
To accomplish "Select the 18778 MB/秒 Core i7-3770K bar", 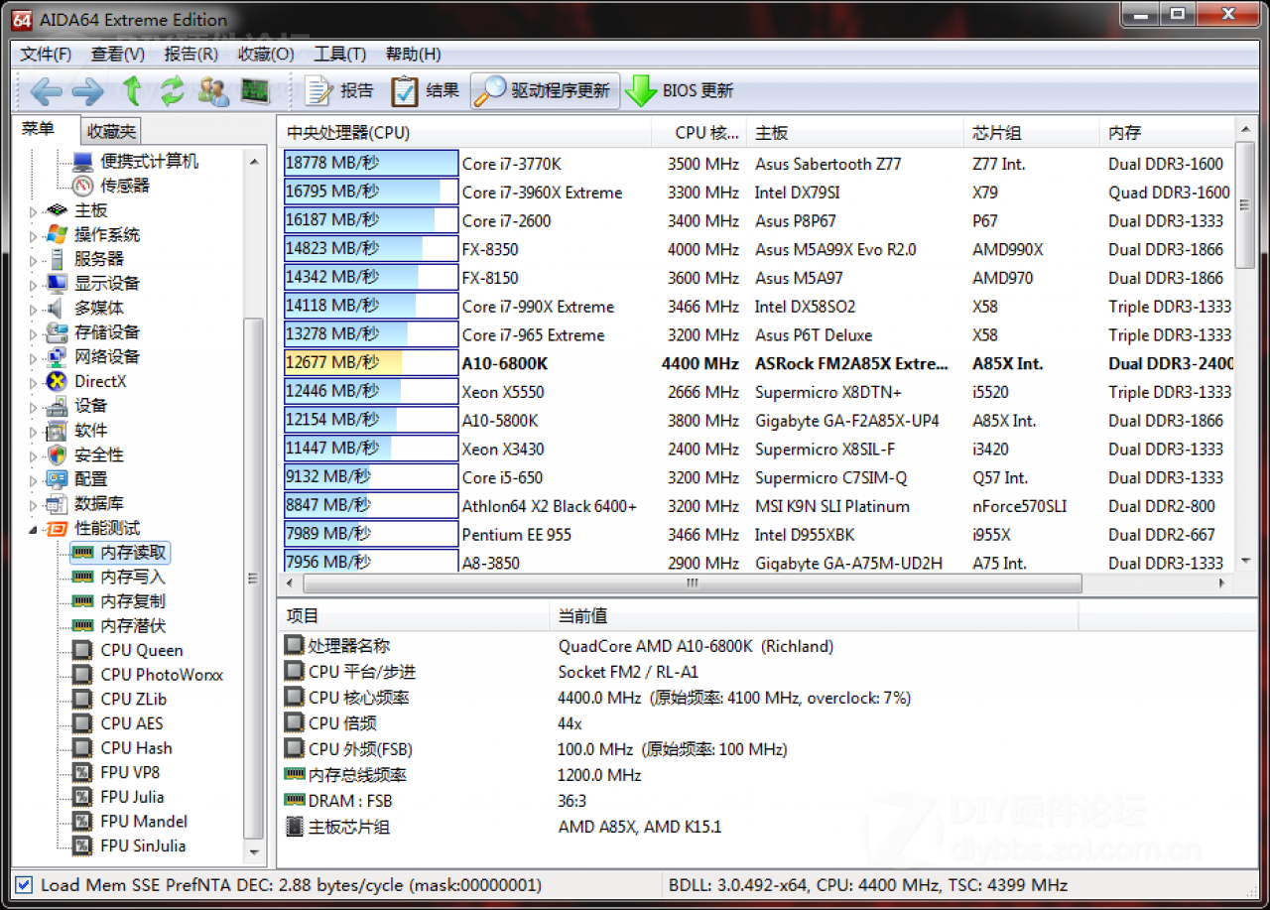I will 371,163.
